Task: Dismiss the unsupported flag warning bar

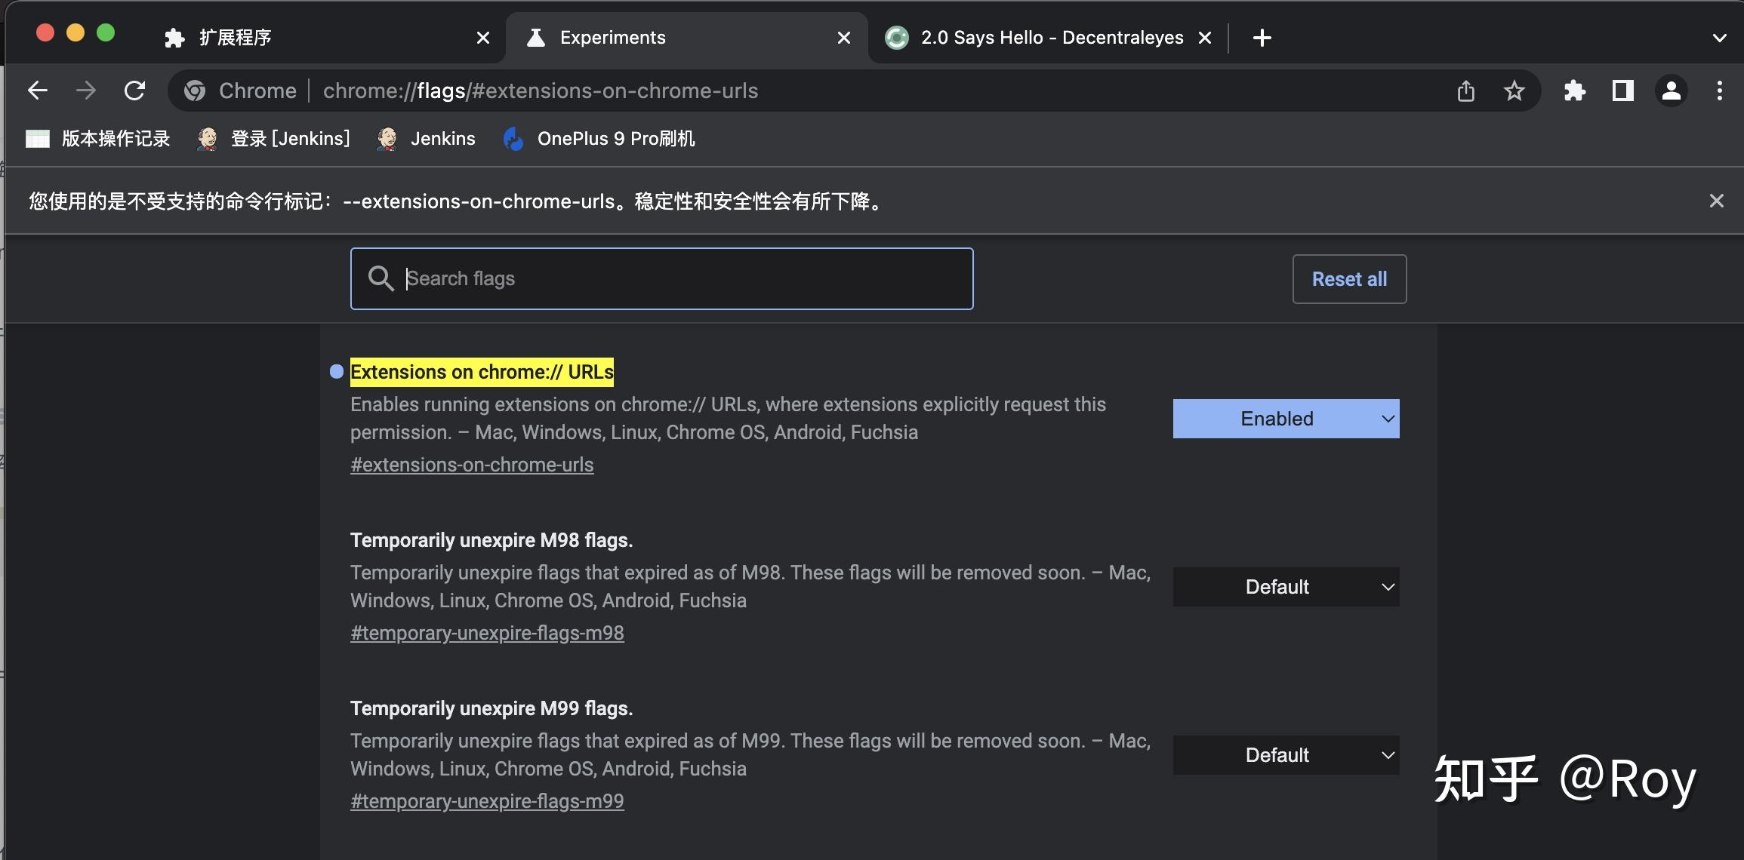Action: [1716, 201]
